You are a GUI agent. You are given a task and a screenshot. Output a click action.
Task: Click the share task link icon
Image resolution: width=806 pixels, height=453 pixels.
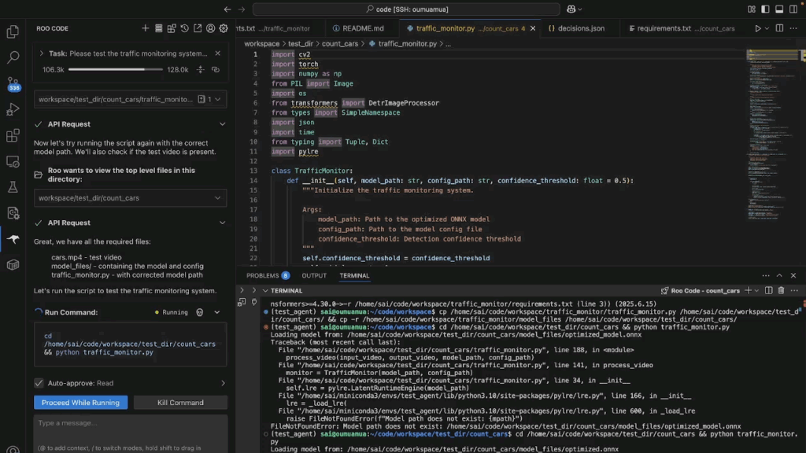tap(216, 69)
